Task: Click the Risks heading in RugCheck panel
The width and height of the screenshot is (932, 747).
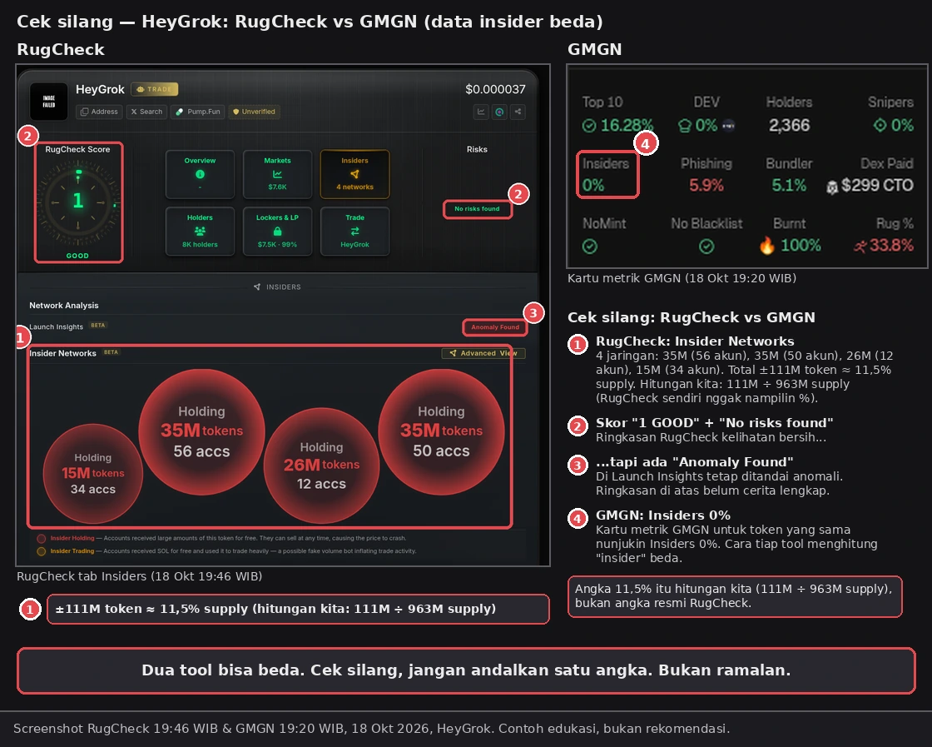Action: [477, 149]
